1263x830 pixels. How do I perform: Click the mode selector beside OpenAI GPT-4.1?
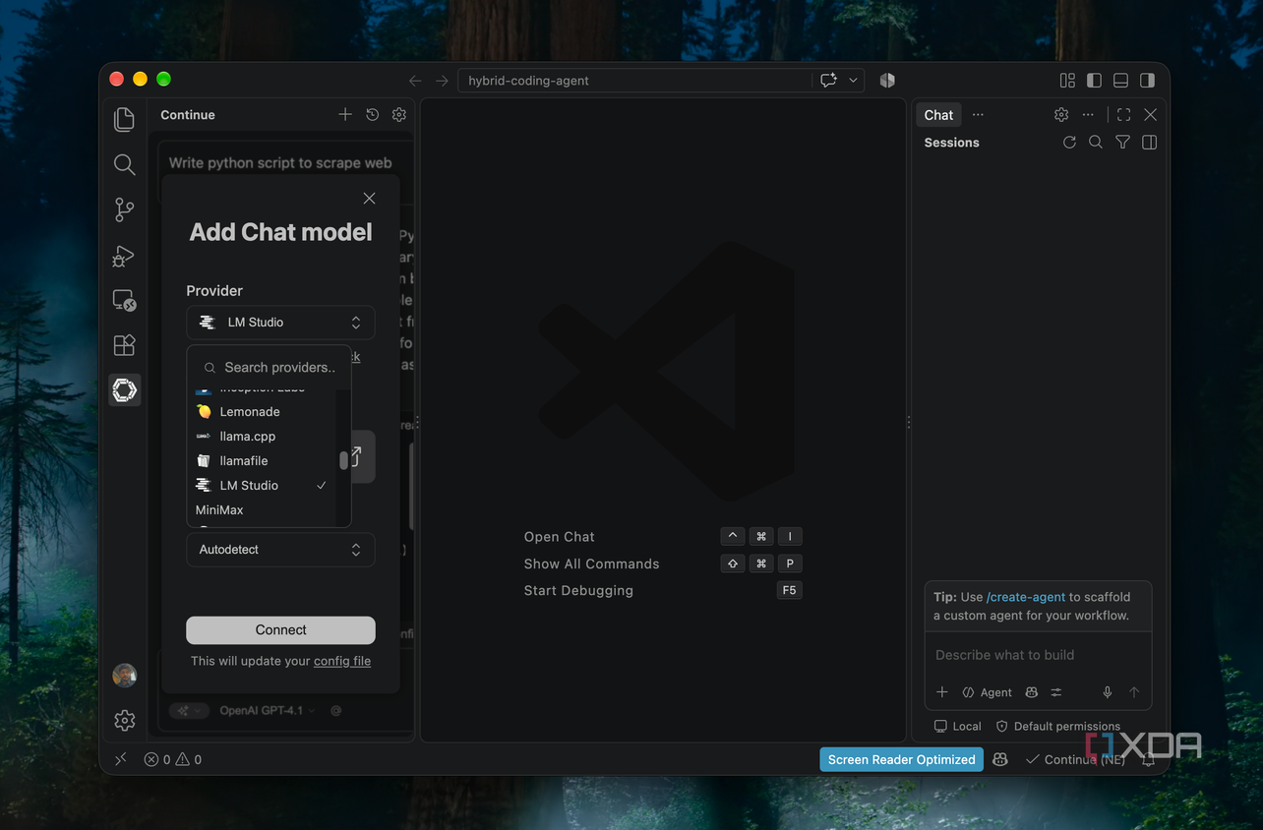coord(188,710)
